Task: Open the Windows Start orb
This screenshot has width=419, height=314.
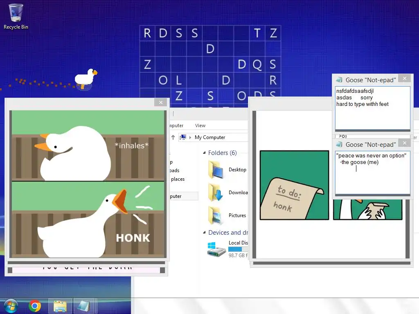Action: (11, 306)
